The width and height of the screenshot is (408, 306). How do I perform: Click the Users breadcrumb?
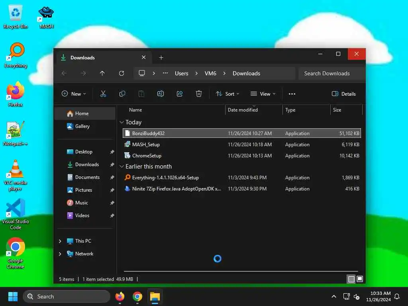(181, 73)
